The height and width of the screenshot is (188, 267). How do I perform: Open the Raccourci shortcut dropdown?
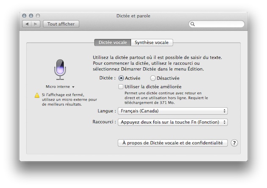[172, 122]
